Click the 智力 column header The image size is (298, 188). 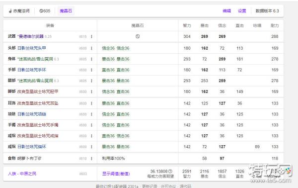(x=187, y=25)
